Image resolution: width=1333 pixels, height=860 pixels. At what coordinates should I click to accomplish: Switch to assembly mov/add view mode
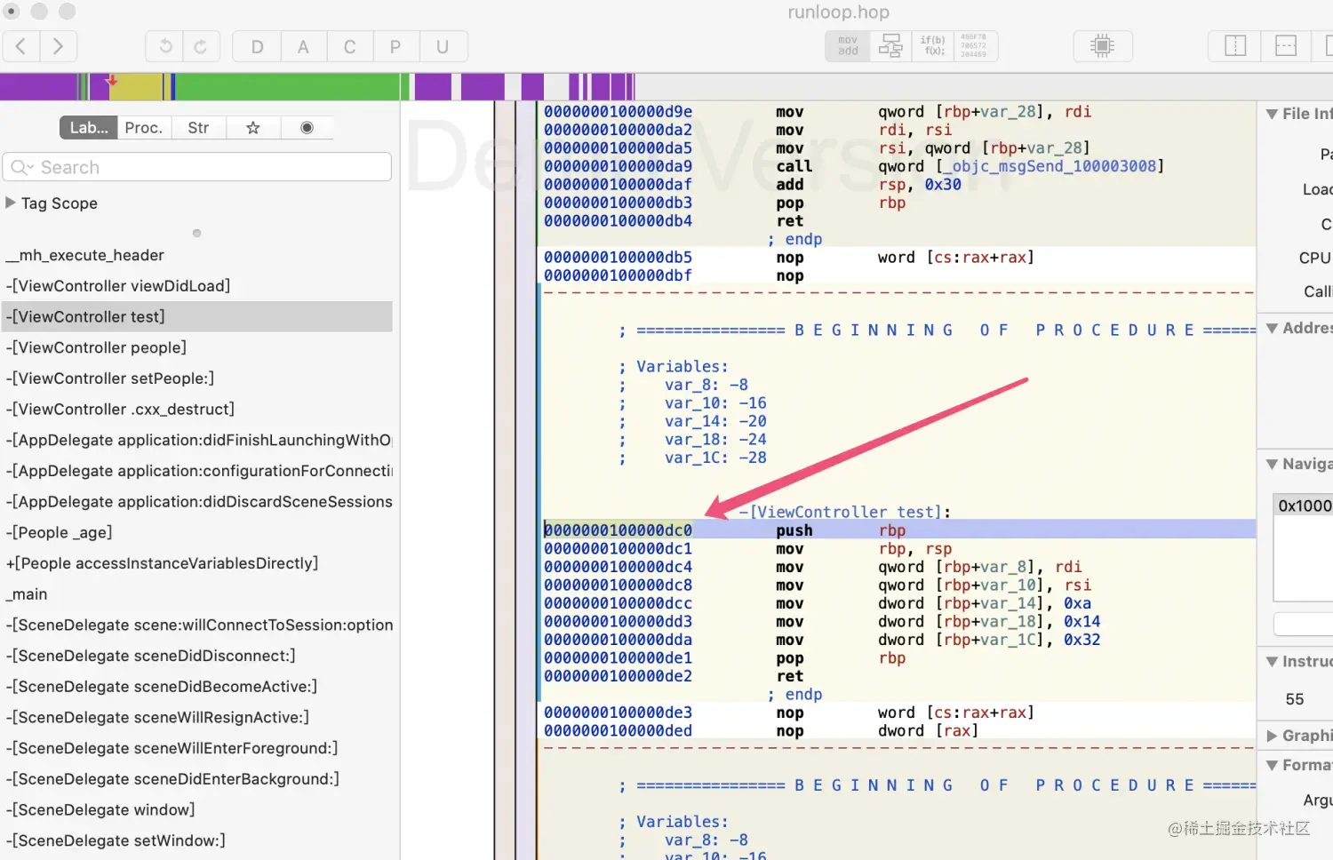pos(848,46)
